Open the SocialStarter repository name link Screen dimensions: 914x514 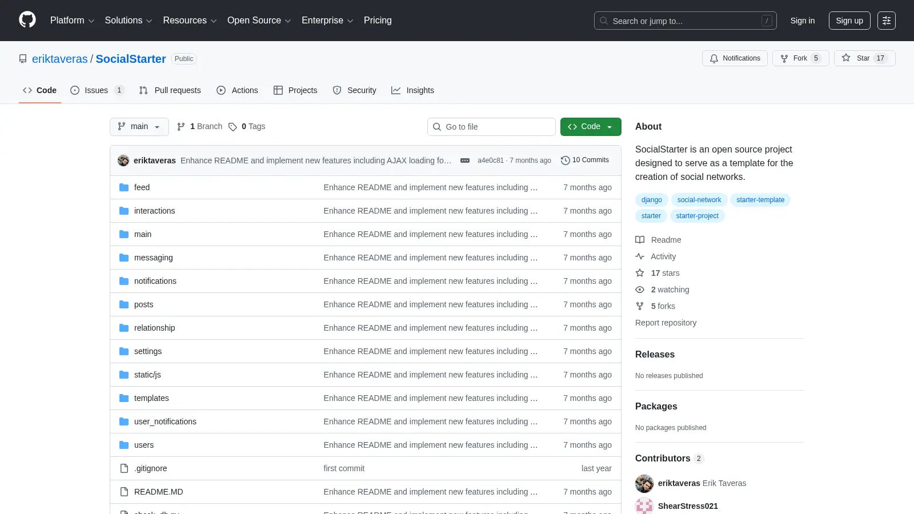[x=131, y=59]
